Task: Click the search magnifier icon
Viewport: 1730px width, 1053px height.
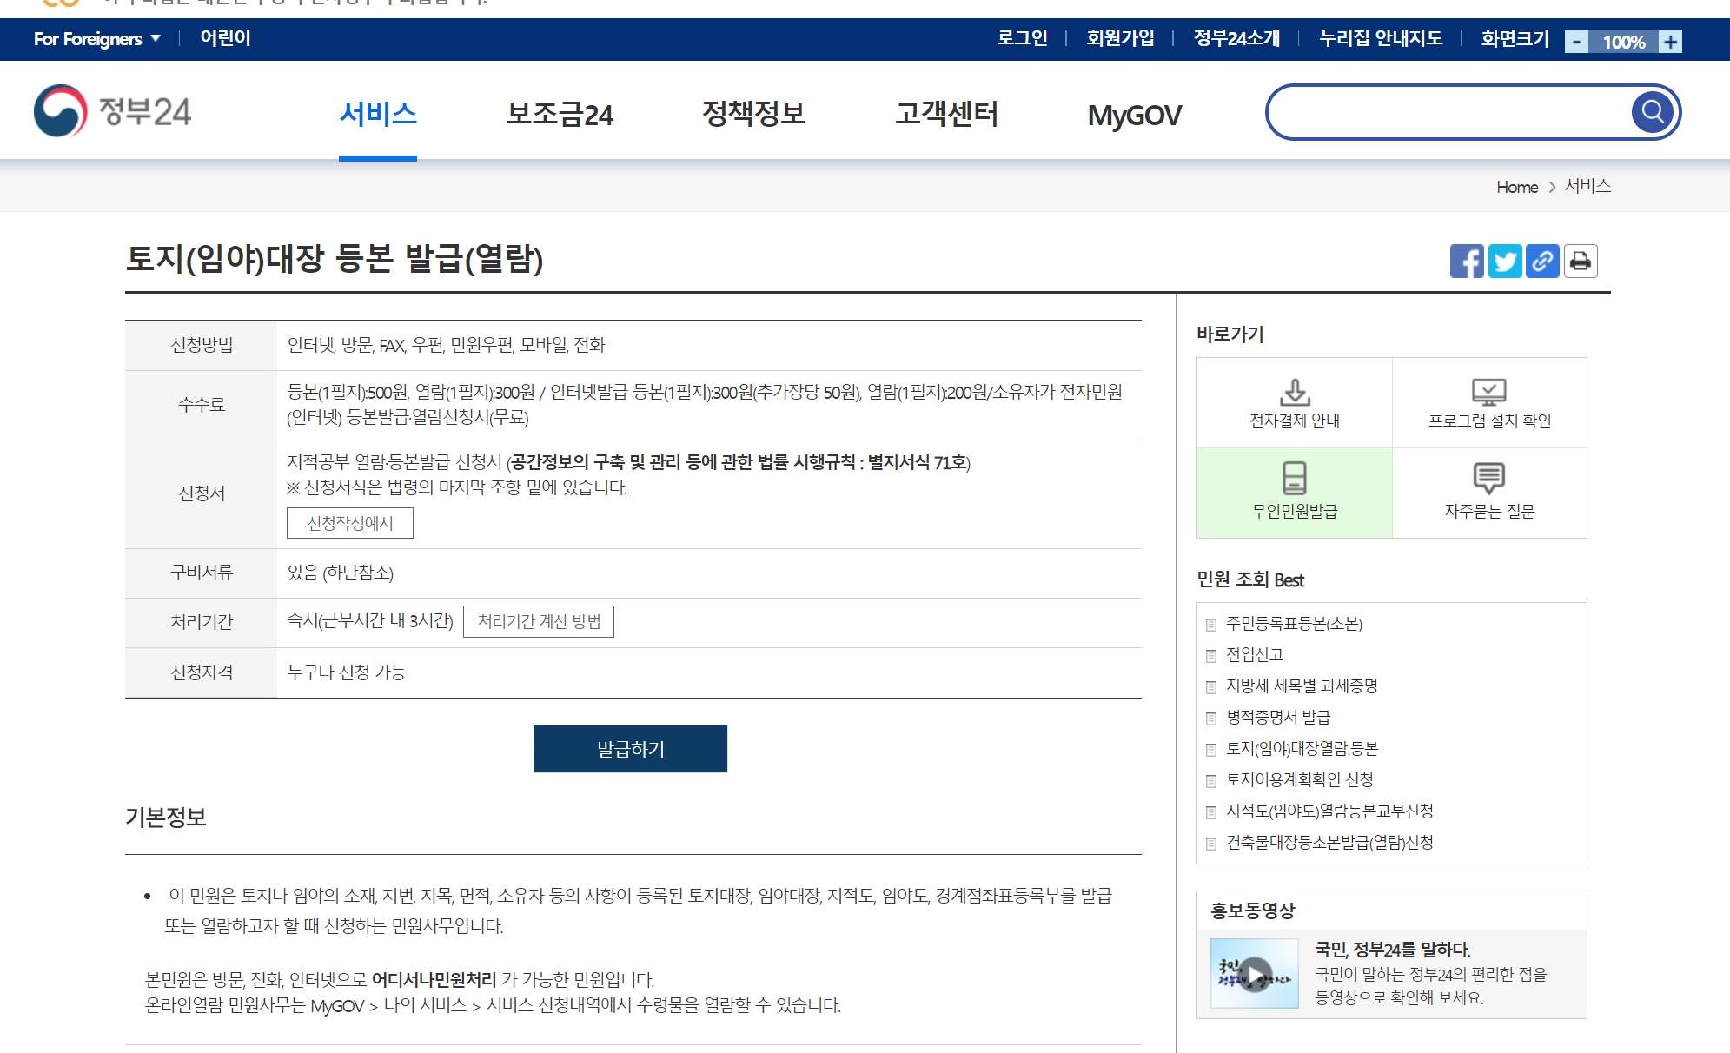Action: [x=1652, y=111]
